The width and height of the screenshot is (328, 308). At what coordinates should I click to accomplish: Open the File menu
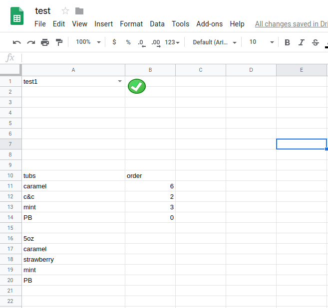coord(40,24)
